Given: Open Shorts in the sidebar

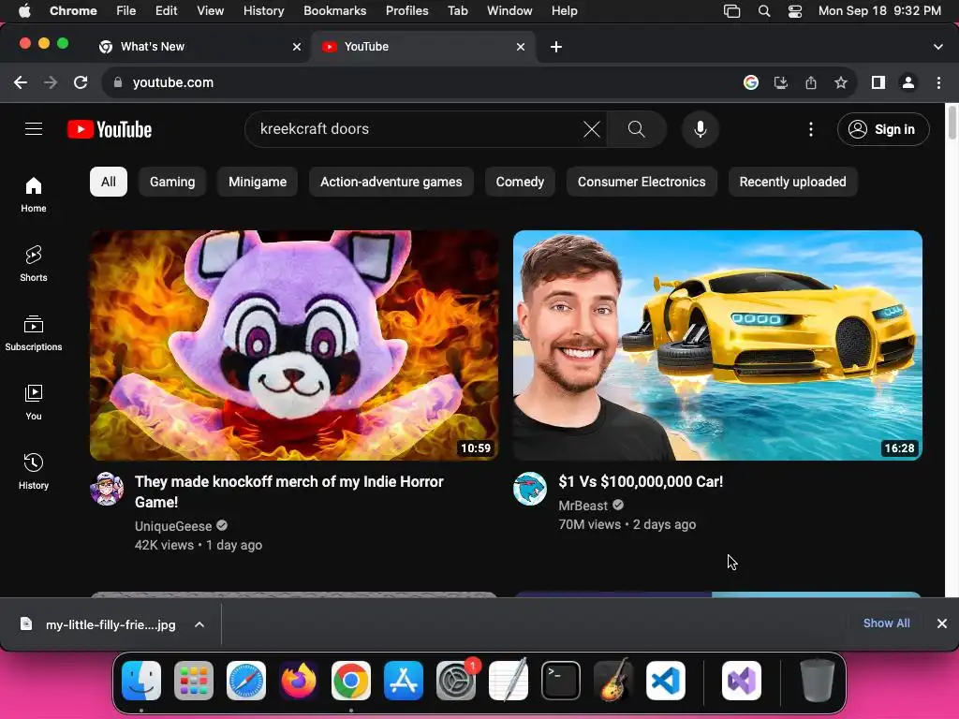Looking at the screenshot, I should pyautogui.click(x=34, y=263).
